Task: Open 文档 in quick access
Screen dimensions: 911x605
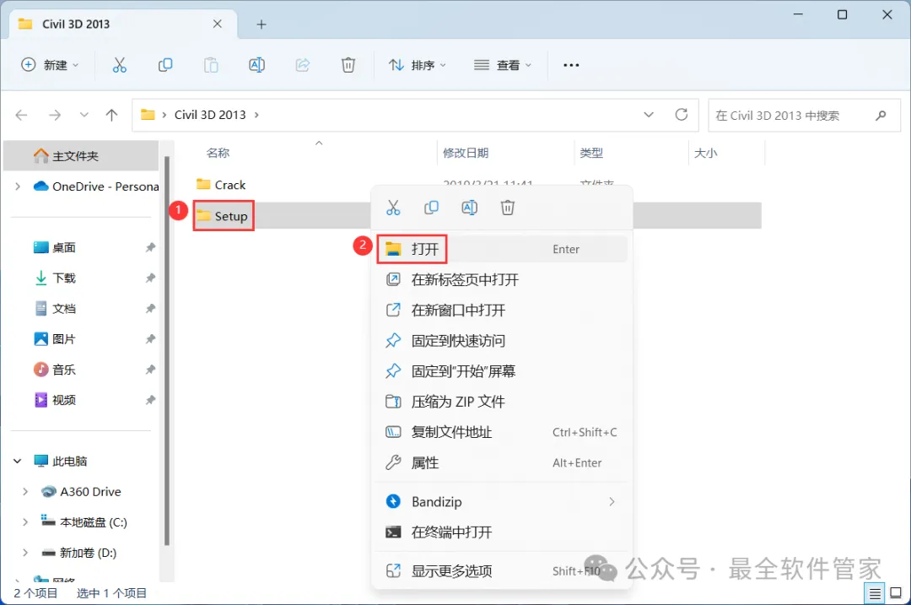Action: point(55,309)
